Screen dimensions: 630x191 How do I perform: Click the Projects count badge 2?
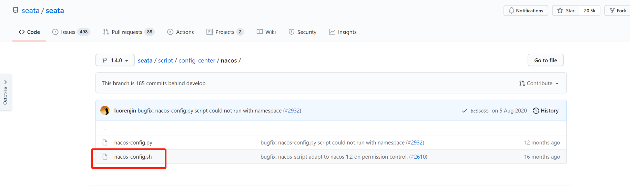[240, 32]
